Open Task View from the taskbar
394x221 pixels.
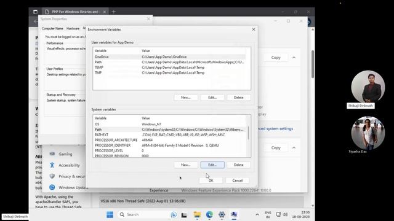tap(184, 215)
